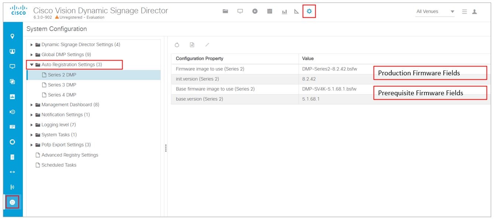
Task: Click the chart panel icon in sidebar
Action: tap(13, 97)
